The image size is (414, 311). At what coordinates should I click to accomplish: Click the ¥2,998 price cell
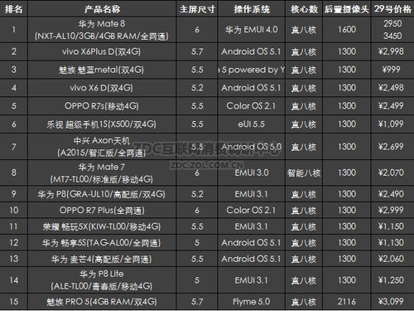click(x=392, y=51)
